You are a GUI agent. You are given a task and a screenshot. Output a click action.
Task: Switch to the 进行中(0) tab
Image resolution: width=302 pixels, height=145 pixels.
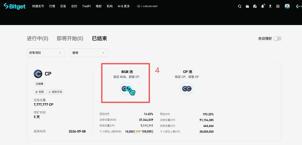37,39
